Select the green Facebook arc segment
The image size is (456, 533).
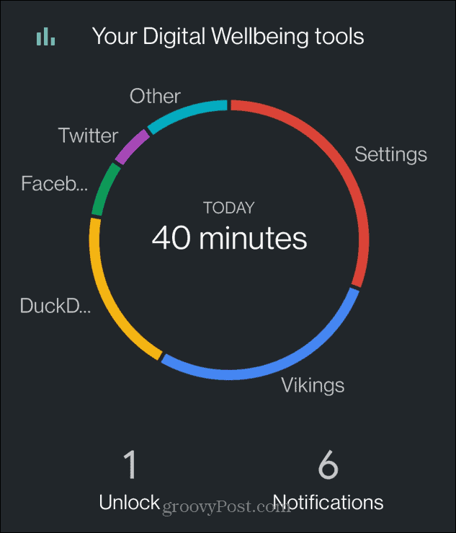point(102,190)
